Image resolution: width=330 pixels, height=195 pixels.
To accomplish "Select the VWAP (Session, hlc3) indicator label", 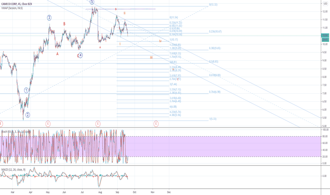I will point(12,8).
